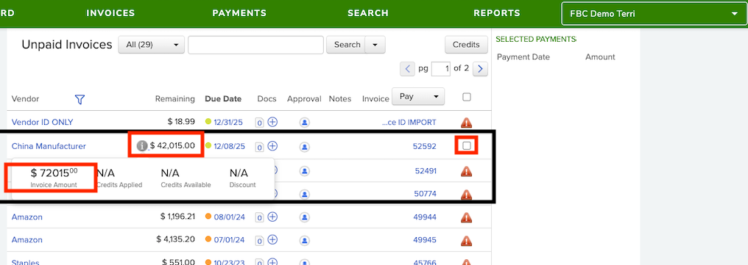Click into the invoice search text field
Screen dimensions: 748x265
256,45
